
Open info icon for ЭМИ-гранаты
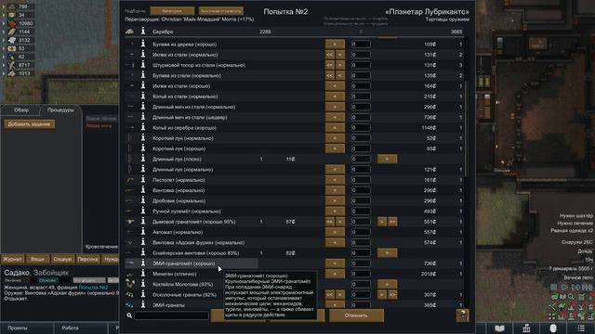click(x=143, y=304)
